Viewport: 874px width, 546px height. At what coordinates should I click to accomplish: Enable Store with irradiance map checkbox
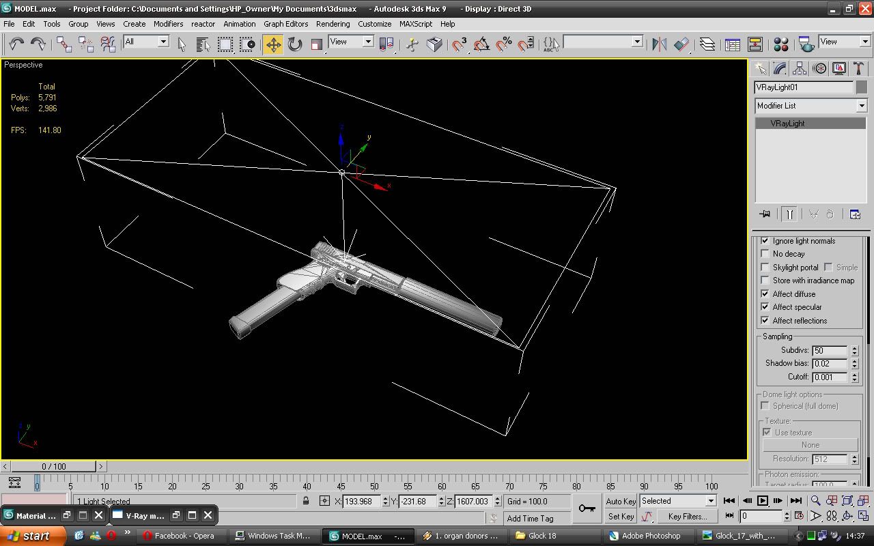765,281
